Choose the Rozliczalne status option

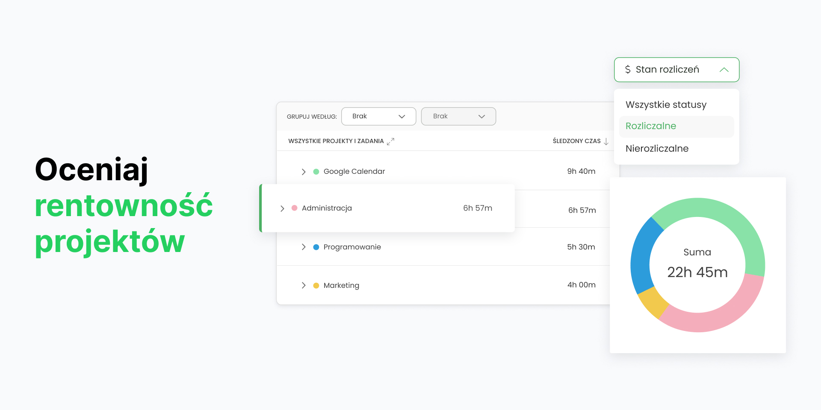pyautogui.click(x=651, y=126)
